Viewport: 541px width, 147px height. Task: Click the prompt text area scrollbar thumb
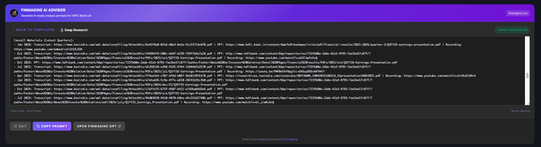pyautogui.click(x=527, y=76)
